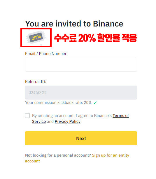Click the orange 'account' link word
Viewport: 156px width, 179px height.
tap(32, 161)
